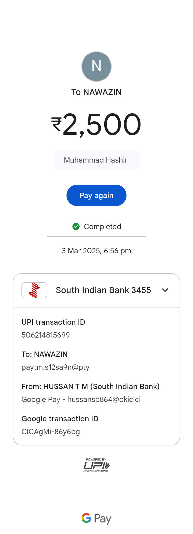The height and width of the screenshot is (534, 193).
Task: Tap the green Completed checkmark icon
Action: coord(76,226)
